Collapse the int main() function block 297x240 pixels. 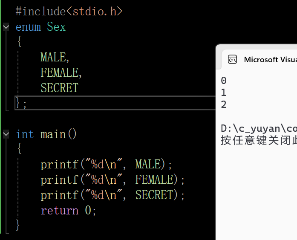6,134
